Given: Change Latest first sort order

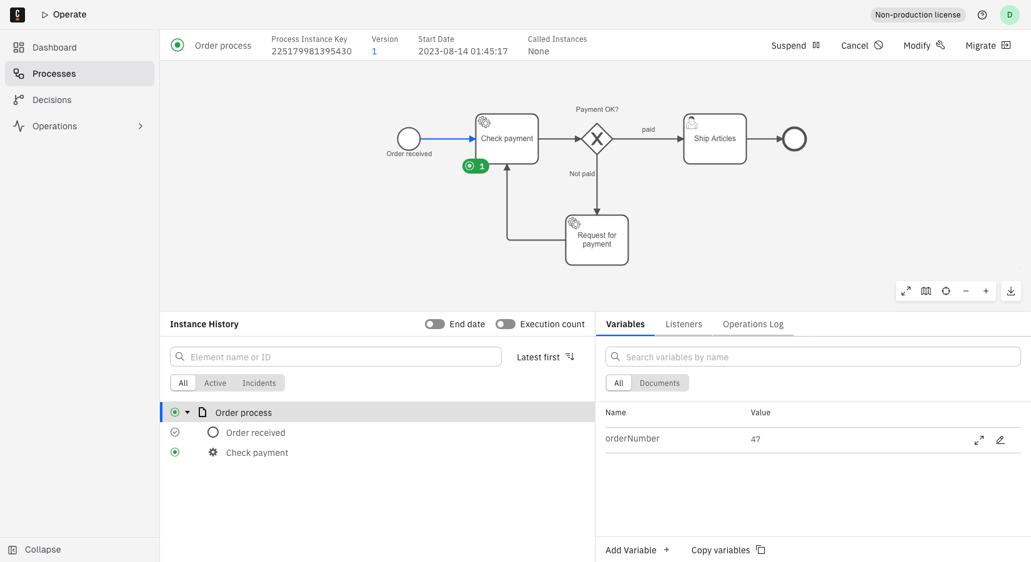Looking at the screenshot, I should (x=545, y=357).
